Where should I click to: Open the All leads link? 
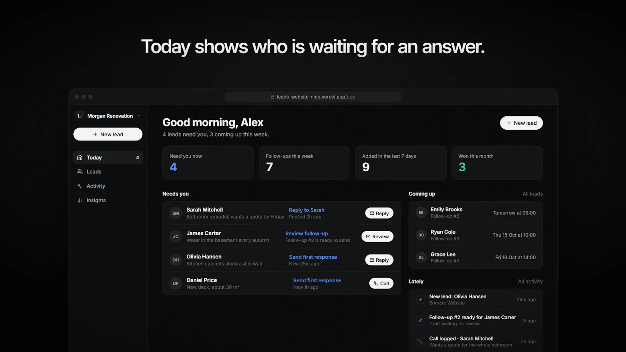532,194
